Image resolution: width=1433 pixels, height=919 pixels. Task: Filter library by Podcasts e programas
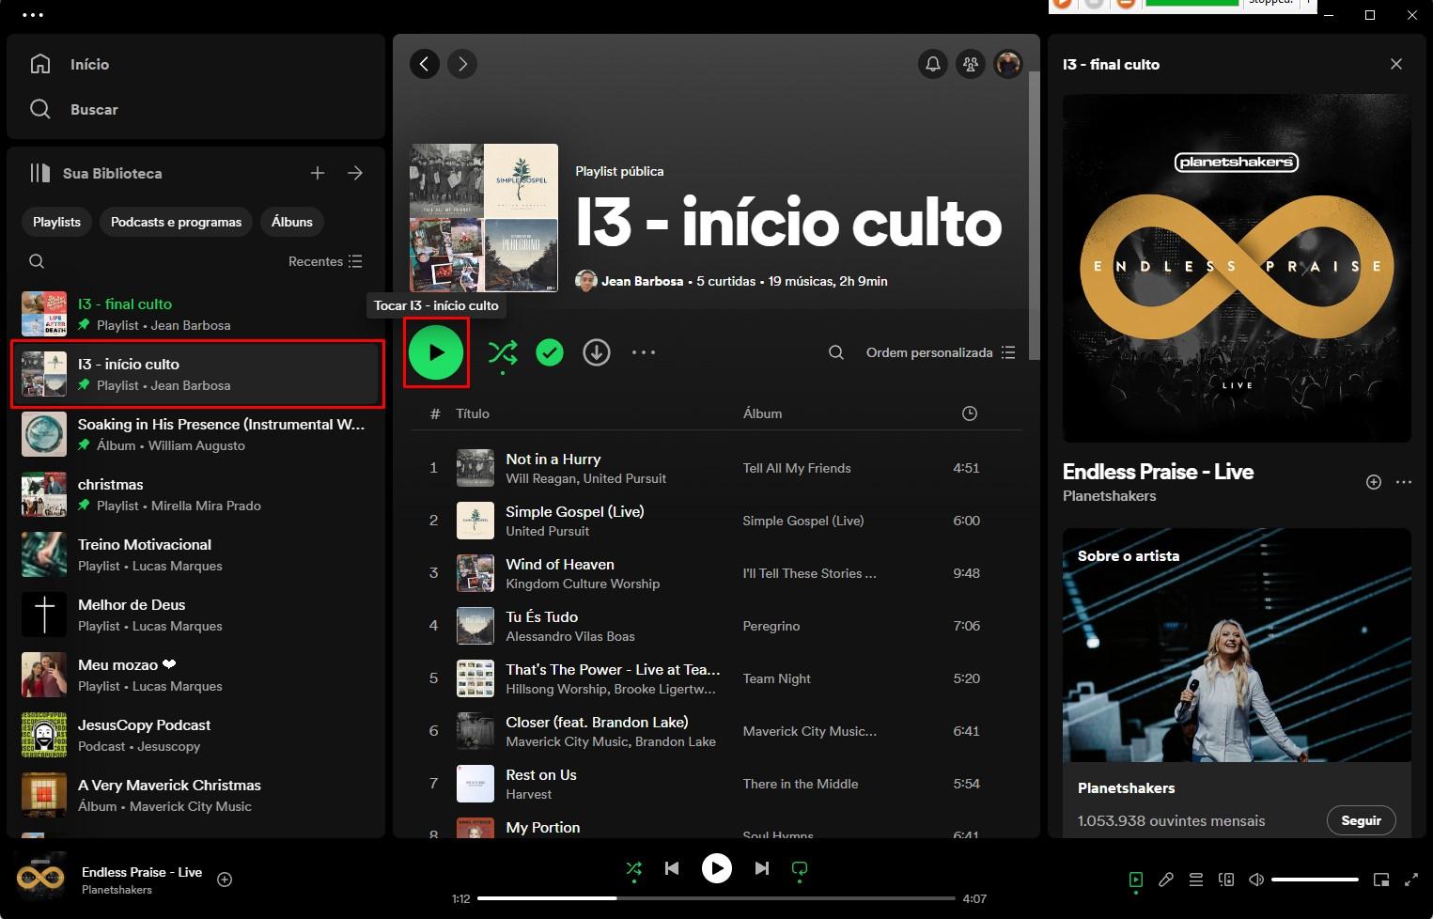176,222
